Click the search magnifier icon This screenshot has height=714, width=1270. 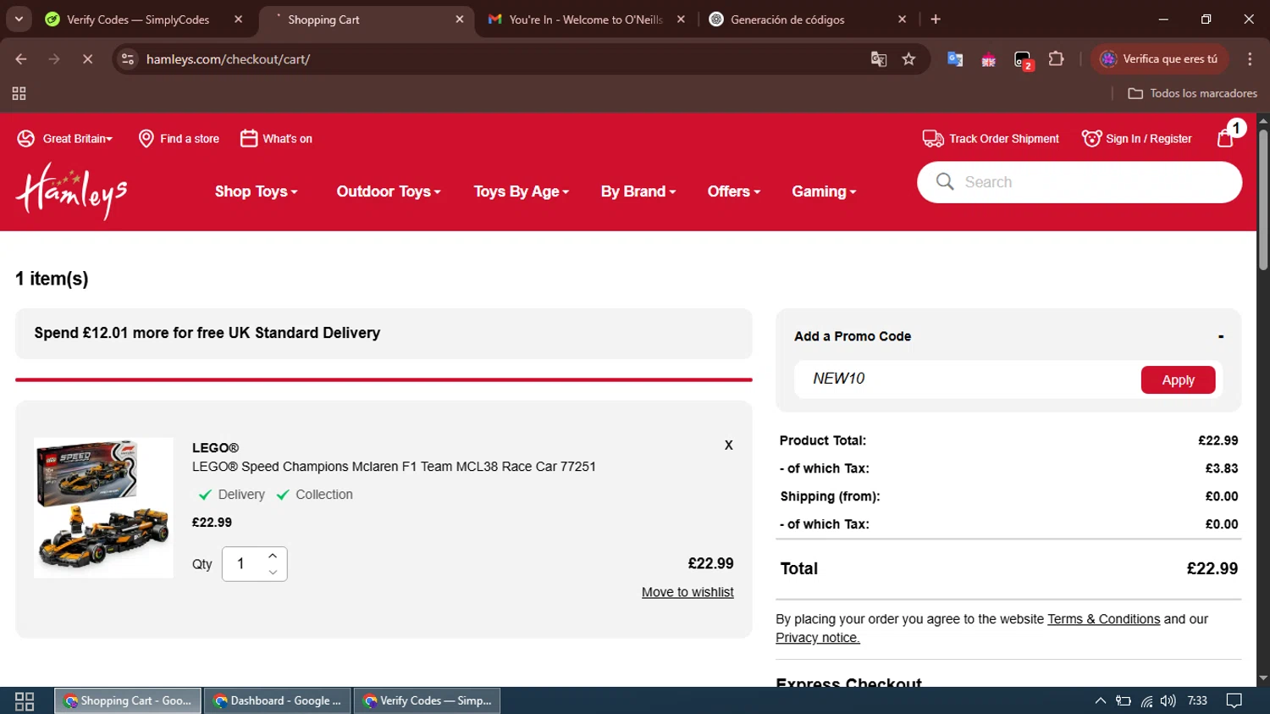(x=945, y=182)
